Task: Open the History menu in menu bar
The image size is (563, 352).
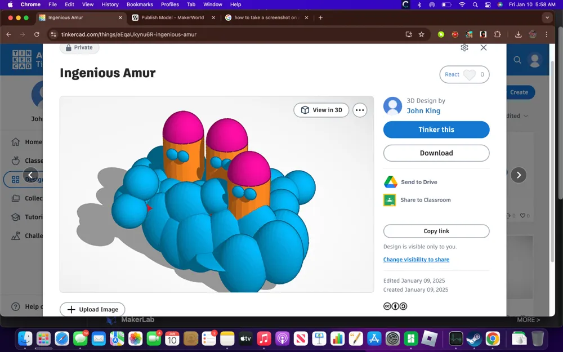Action: (110, 5)
